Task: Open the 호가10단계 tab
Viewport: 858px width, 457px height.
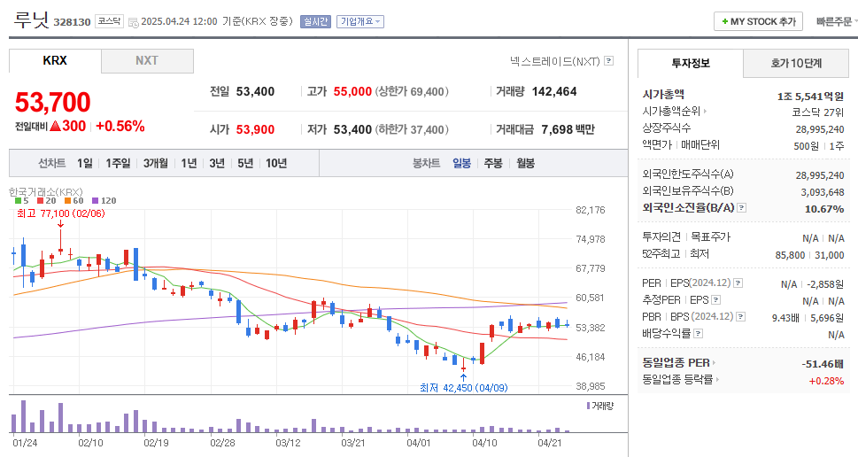Action: click(x=796, y=64)
